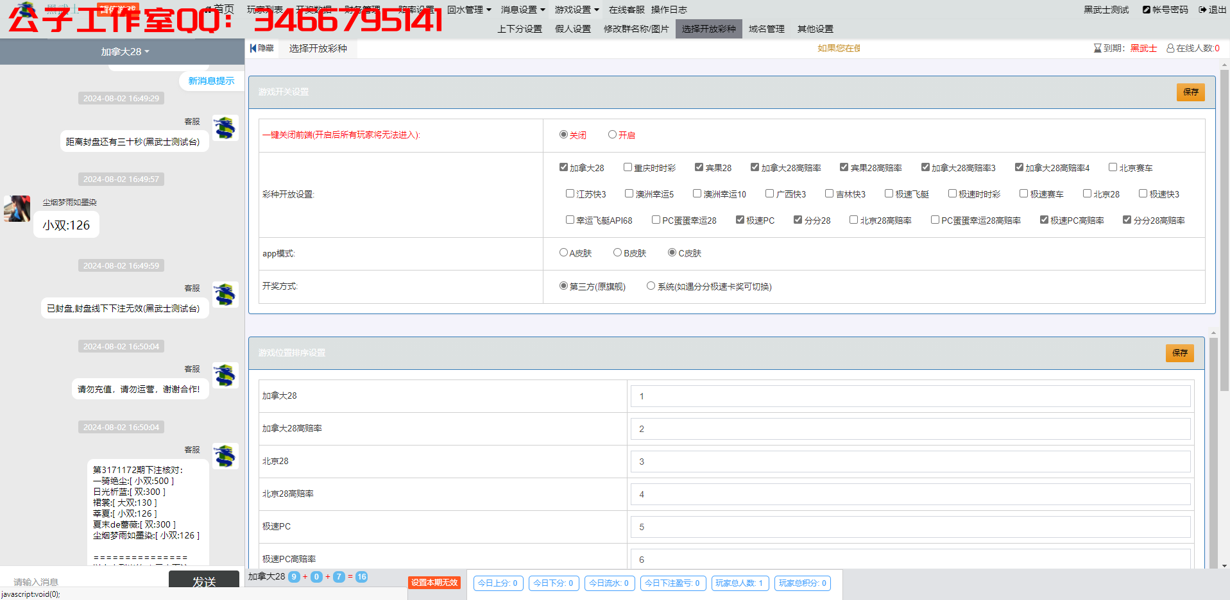This screenshot has height=600, width=1230.
Task: Enable 极速飞艇 checkbox
Action: coord(889,194)
